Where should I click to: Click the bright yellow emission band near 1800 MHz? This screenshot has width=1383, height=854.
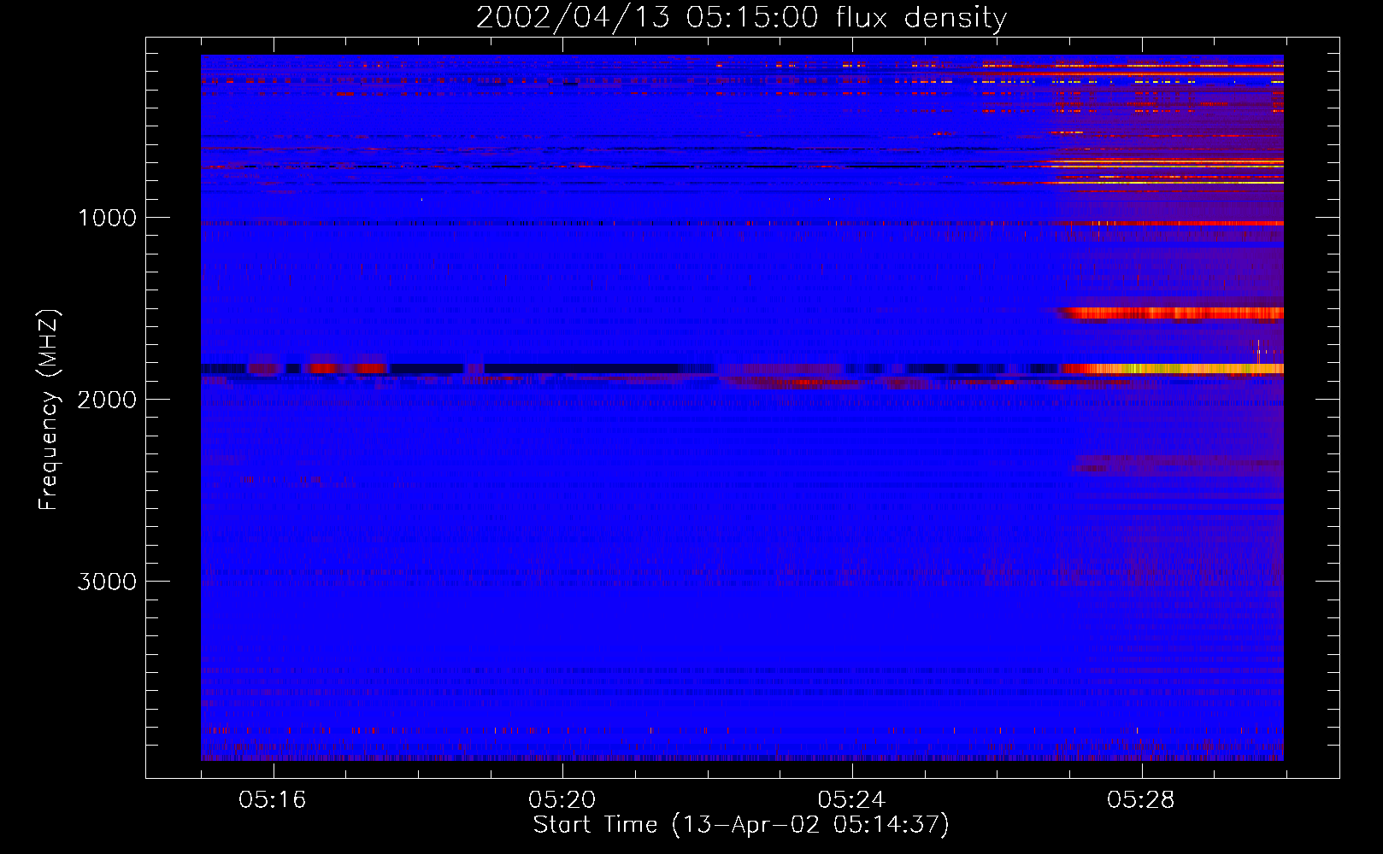(1172, 369)
